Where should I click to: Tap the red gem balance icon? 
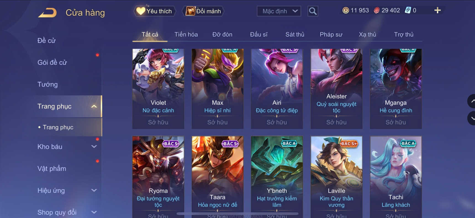coord(376,10)
